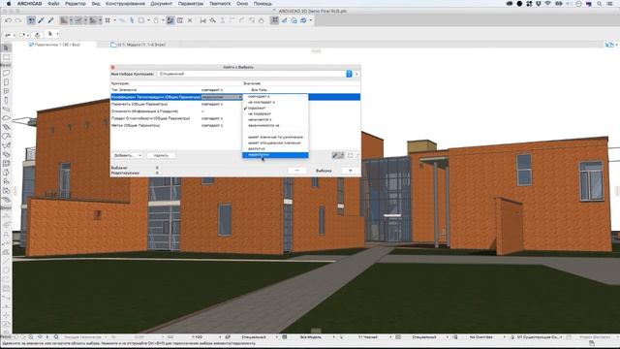Image resolution: width=620 pixels, height=349 pixels.
Task: Open the grid snap options arrow
Action: (114, 20)
